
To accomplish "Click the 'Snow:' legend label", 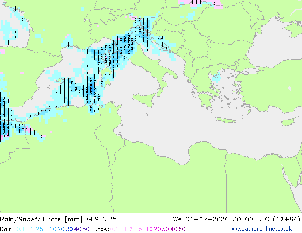I will 101,229.
